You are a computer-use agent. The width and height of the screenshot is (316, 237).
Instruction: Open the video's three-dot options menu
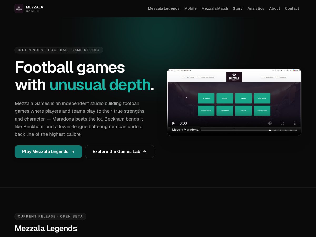(295, 123)
